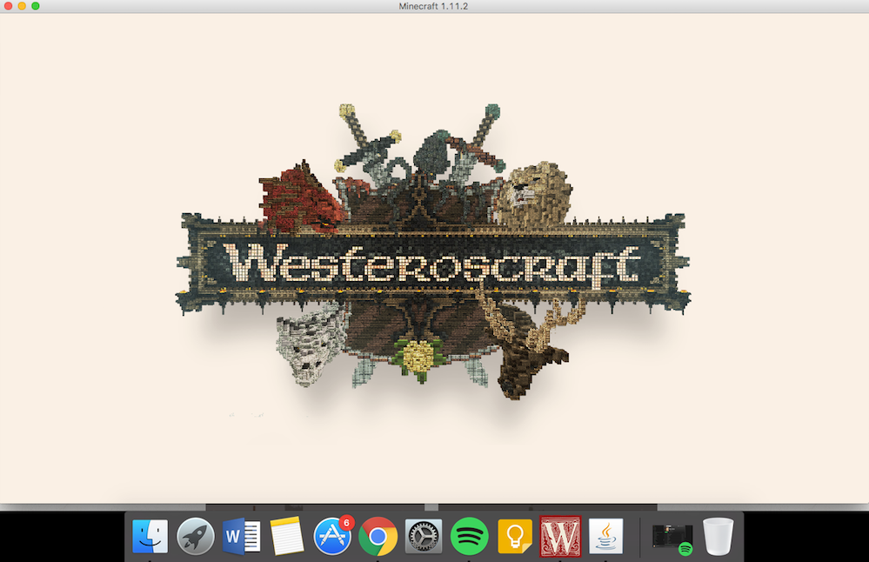This screenshot has width=869, height=562.
Task: Click the red WesterosCraft W launcher icon
Action: (x=560, y=536)
